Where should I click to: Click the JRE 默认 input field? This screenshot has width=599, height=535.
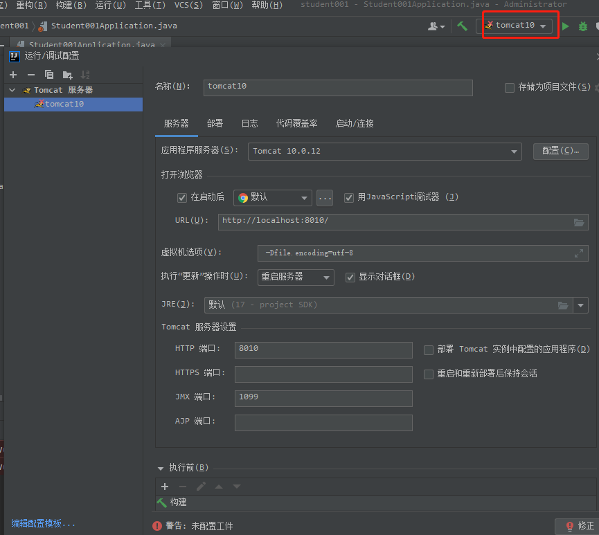pos(388,305)
